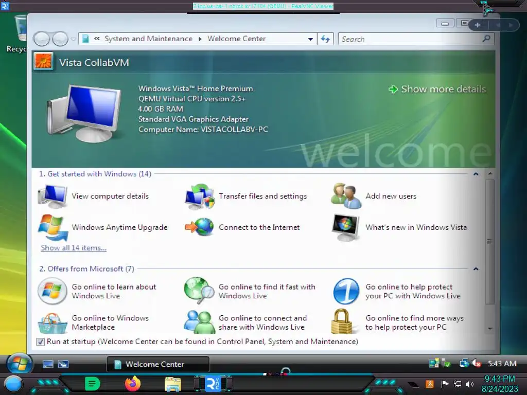Open recent pages dropdown near Back button
The height and width of the screenshot is (395, 527).
(74, 39)
